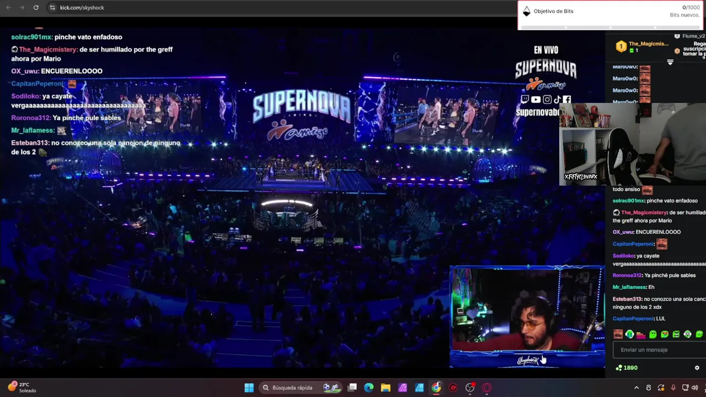Launch Microsoft Edge from taskbar
Screen dimensions: 706x397
369,388
